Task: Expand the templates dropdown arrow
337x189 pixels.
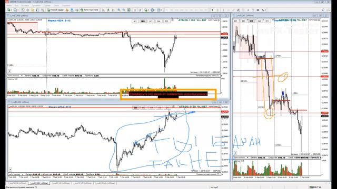Action: point(162,10)
